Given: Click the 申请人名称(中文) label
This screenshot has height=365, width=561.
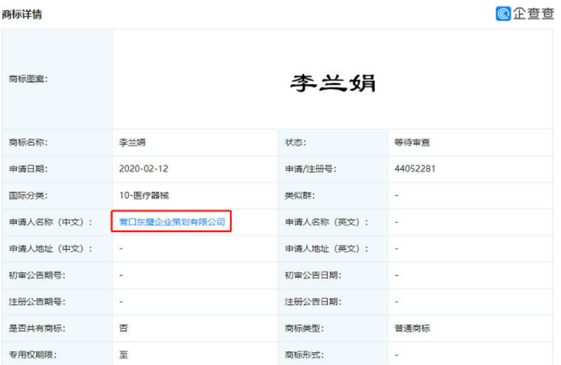Looking at the screenshot, I should click(51, 222).
